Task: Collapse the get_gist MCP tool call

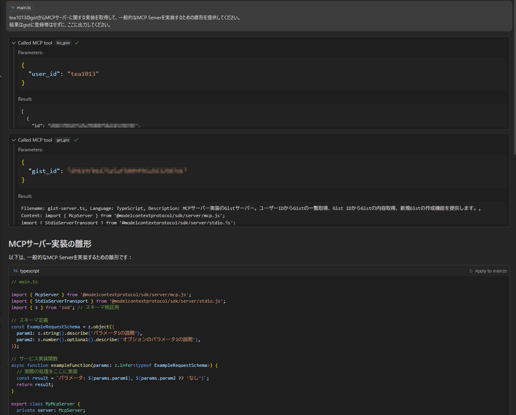Action: (x=14, y=140)
